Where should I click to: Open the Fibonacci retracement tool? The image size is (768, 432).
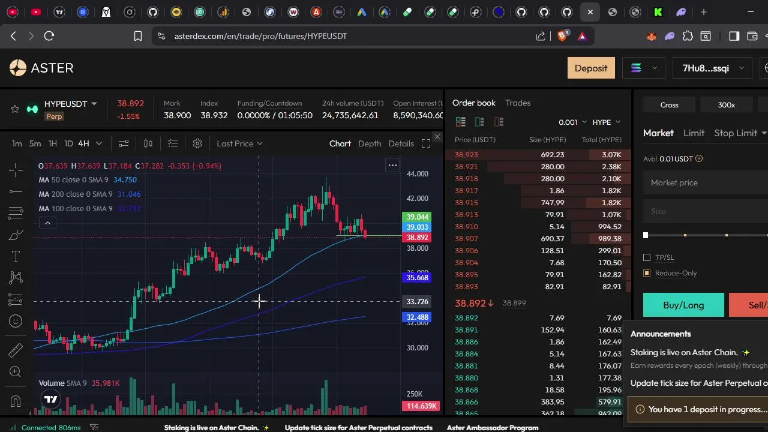pyautogui.click(x=16, y=213)
